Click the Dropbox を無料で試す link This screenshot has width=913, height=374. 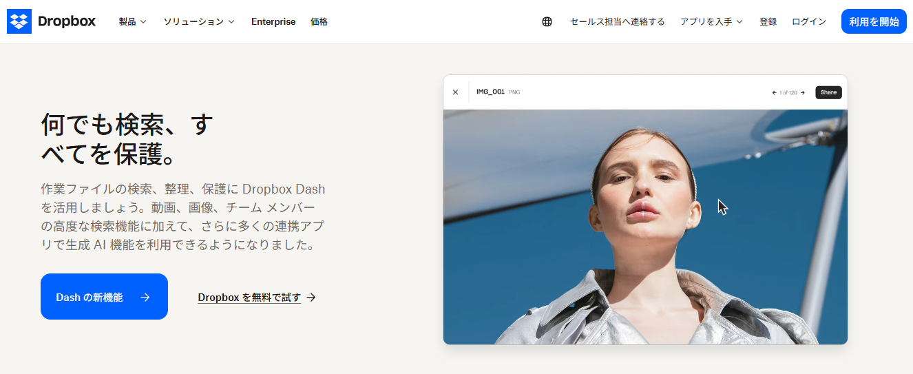249,298
